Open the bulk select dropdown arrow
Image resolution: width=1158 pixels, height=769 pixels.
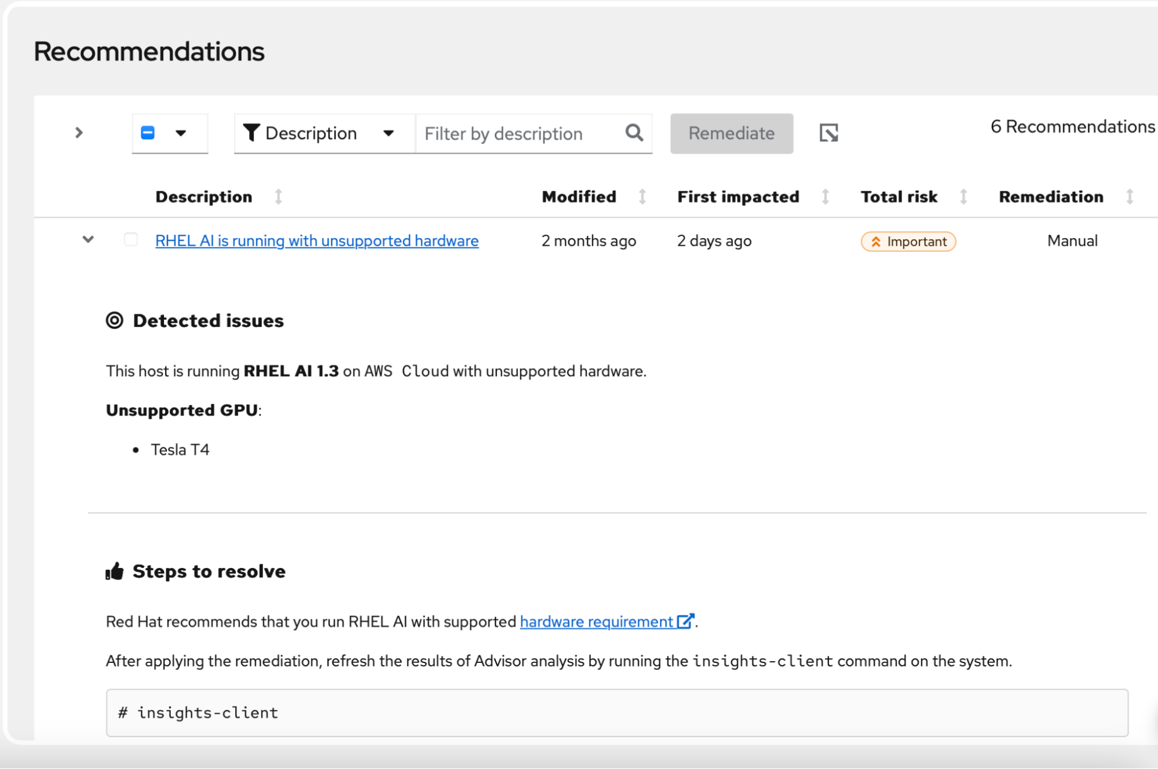coord(181,133)
